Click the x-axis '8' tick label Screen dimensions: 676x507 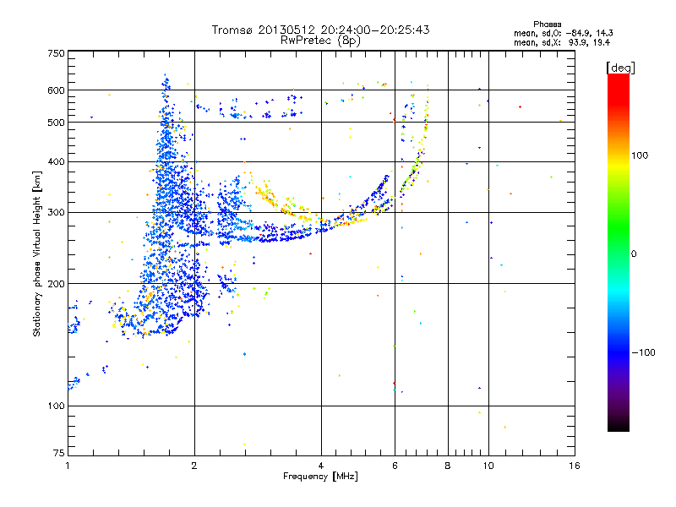coord(448,466)
